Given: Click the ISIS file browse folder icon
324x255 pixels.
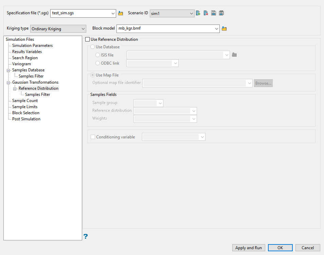Looking at the screenshot, I should pos(234,55).
